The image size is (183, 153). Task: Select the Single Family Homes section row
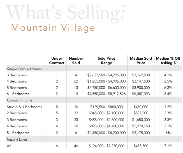coord(94,69)
